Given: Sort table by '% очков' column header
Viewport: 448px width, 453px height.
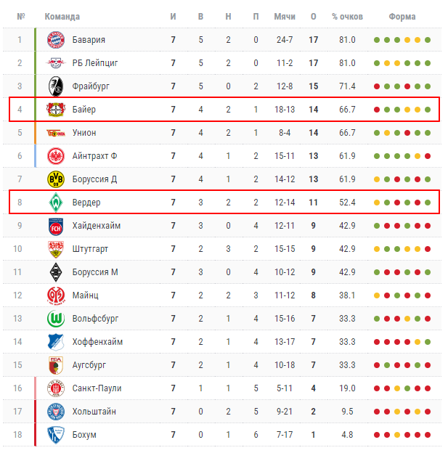Looking at the screenshot, I should tap(346, 17).
